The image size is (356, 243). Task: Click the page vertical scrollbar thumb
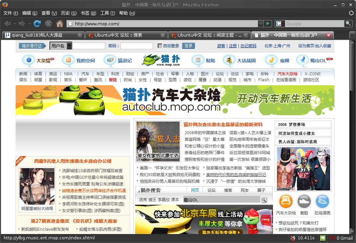[352, 68]
